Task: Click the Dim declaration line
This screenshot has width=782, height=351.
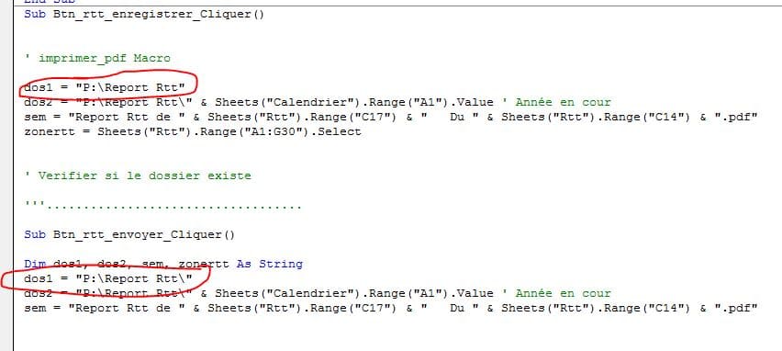Action: pos(163,264)
